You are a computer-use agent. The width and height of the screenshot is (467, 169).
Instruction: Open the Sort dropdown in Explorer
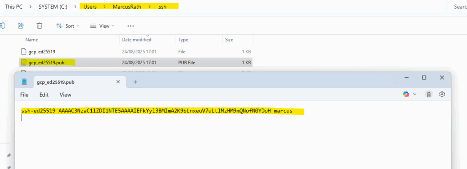(67, 26)
